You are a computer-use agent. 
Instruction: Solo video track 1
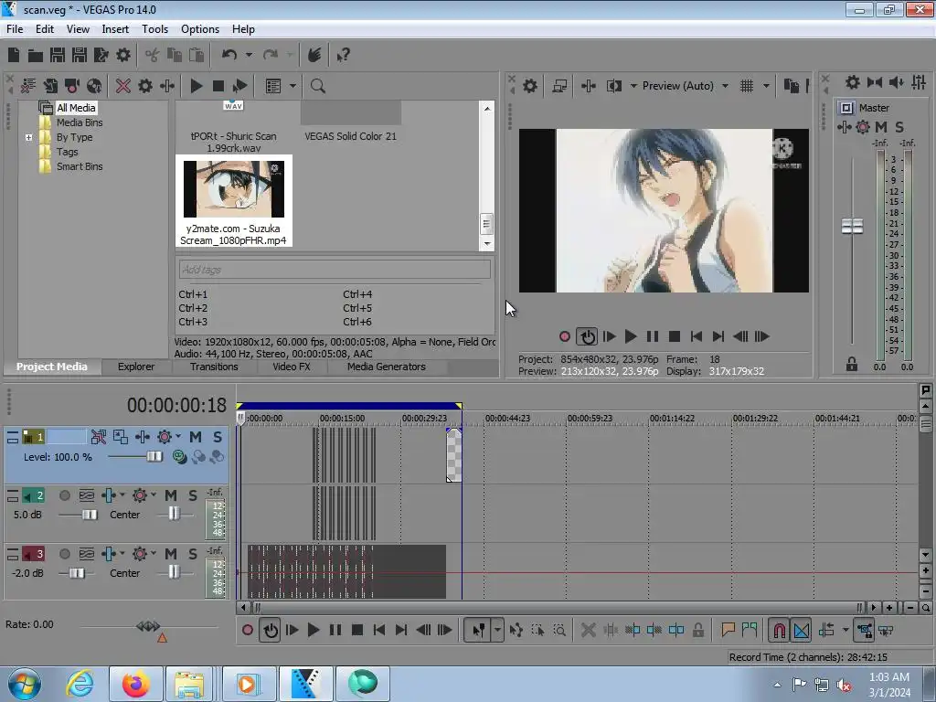[x=218, y=437]
